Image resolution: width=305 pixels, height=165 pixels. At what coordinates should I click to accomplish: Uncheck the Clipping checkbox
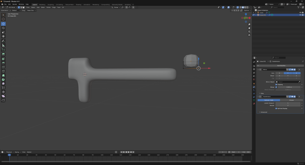tap(276, 84)
